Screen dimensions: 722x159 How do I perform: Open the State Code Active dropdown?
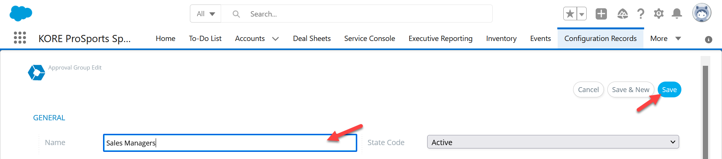tap(553, 142)
